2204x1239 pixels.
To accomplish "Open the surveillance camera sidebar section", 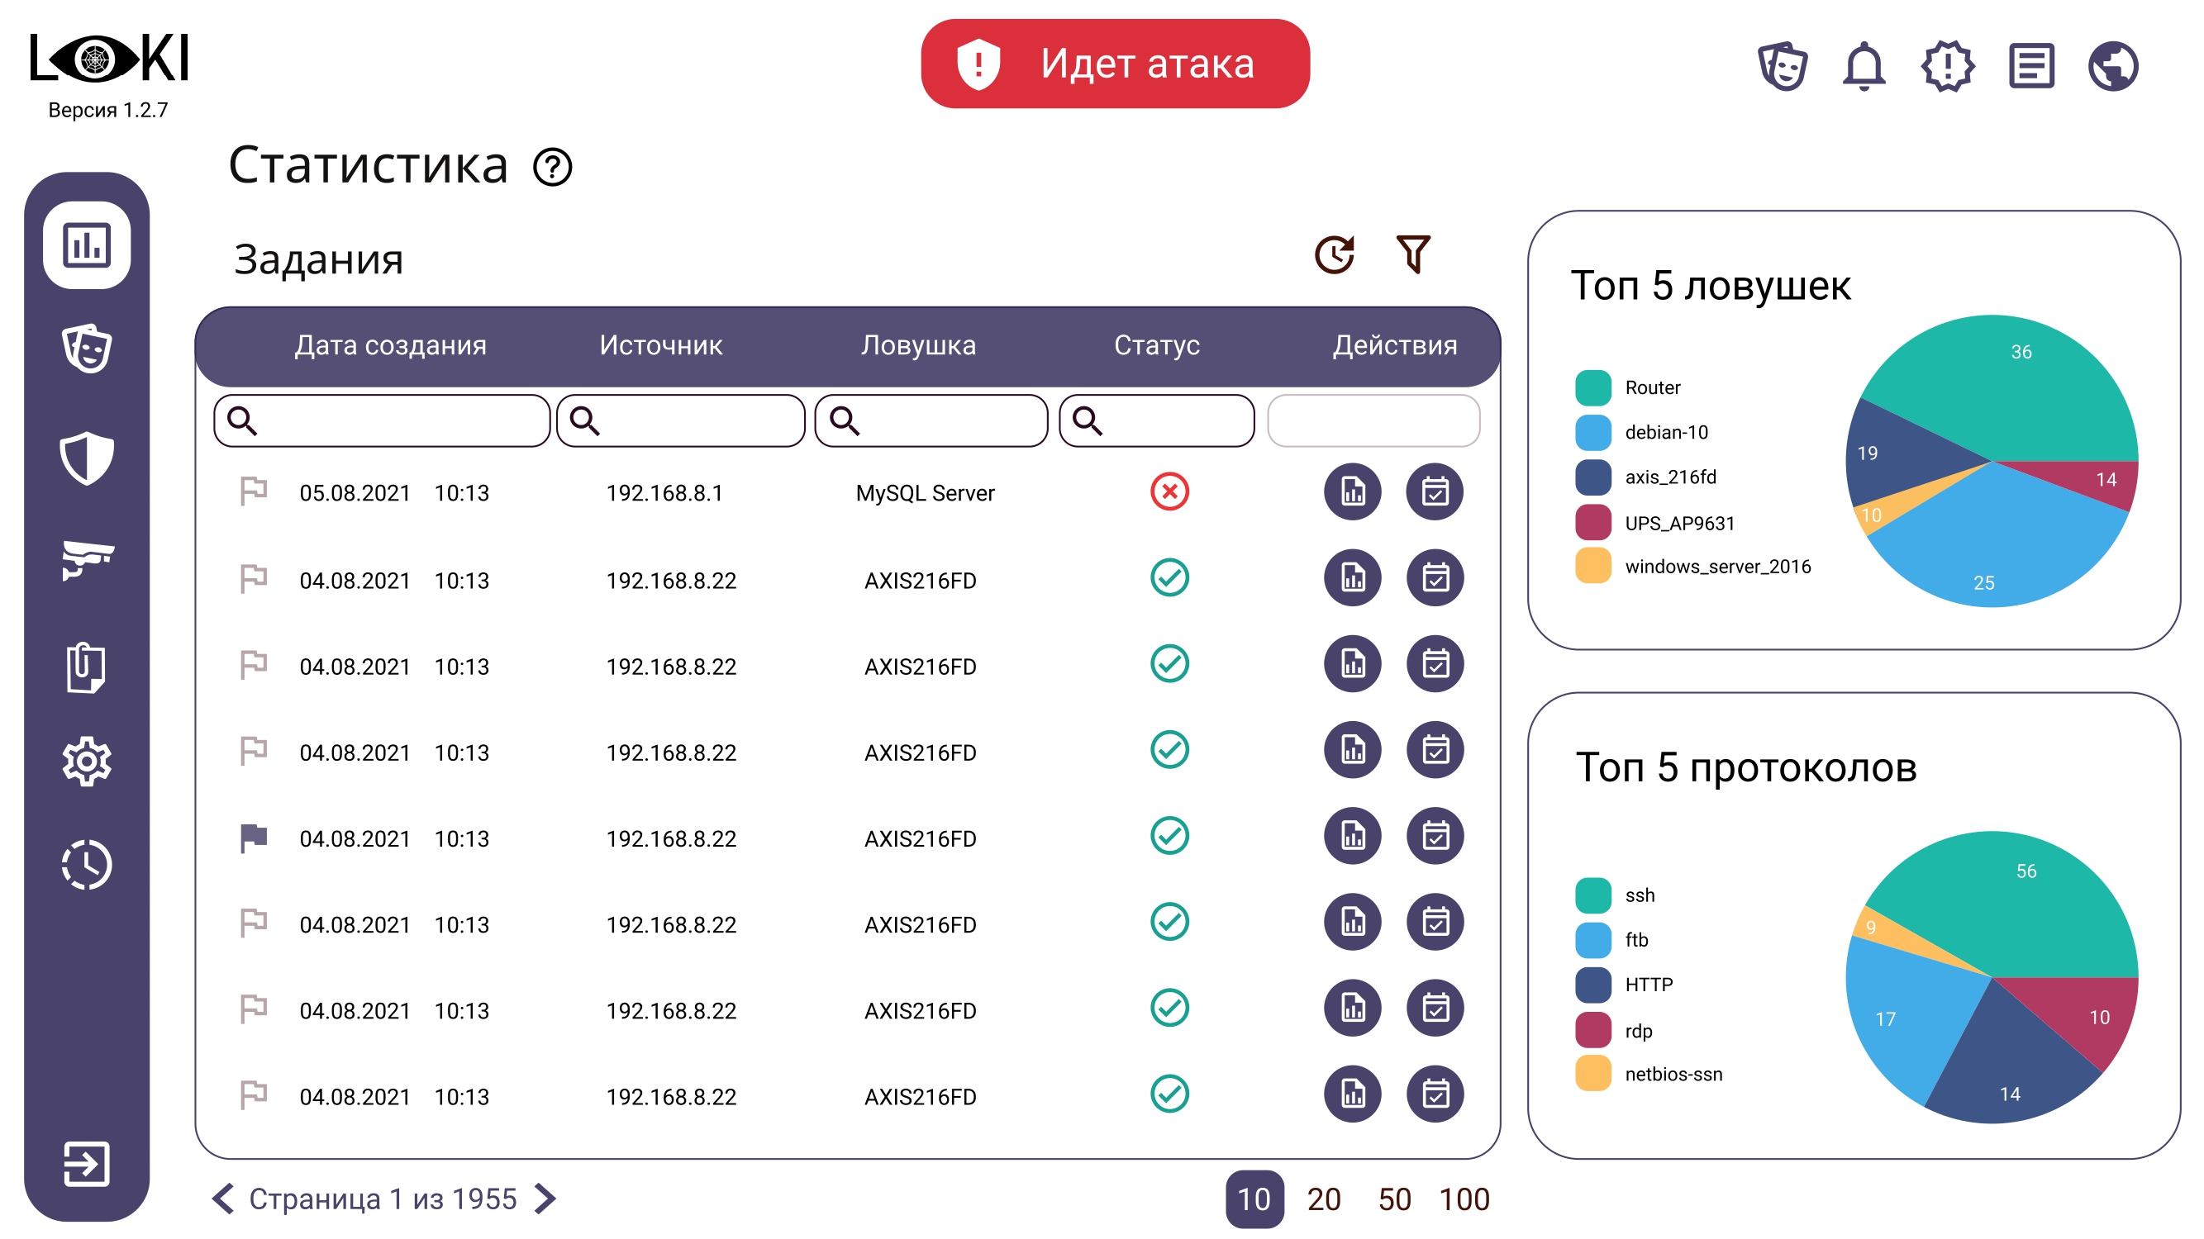I will 87,560.
